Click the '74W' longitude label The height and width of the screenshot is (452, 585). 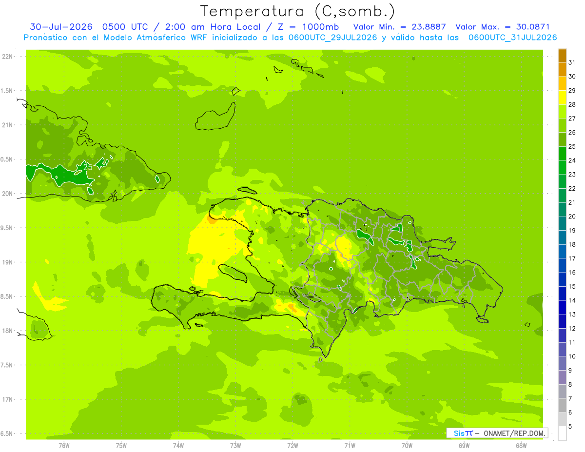pyautogui.click(x=178, y=446)
